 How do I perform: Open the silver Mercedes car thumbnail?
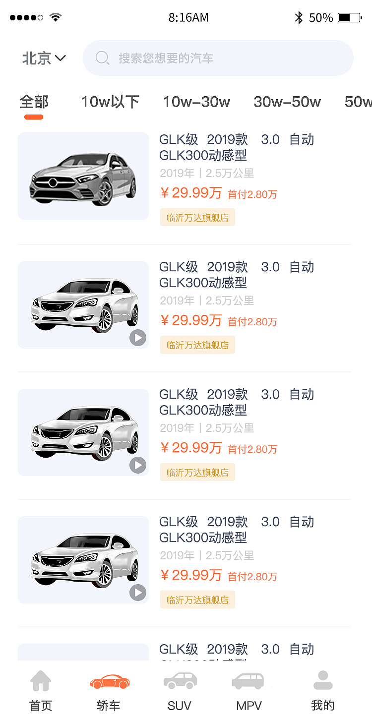pos(83,176)
